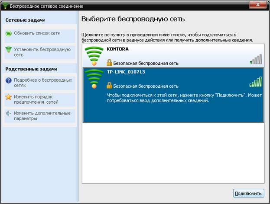Screen dimensions: 270x204
Task: Click the KONTORA signal strength bars
Action: pyautogui.click(x=256, y=59)
